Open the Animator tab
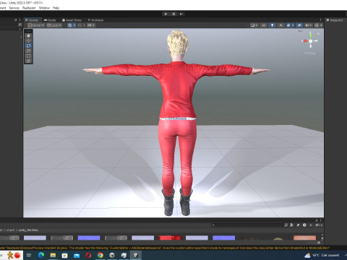The image size is (347, 260). pos(95,20)
